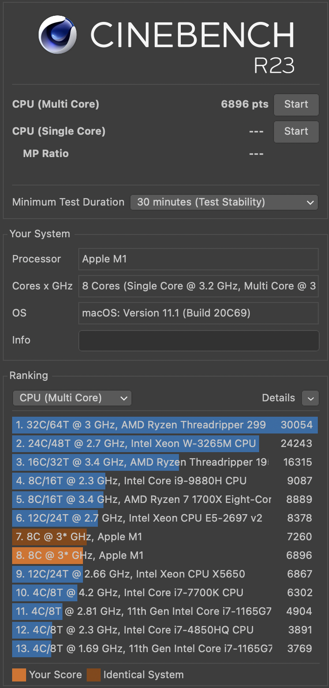Expand the ranking Details chevron
The height and width of the screenshot is (688, 329).
point(310,398)
